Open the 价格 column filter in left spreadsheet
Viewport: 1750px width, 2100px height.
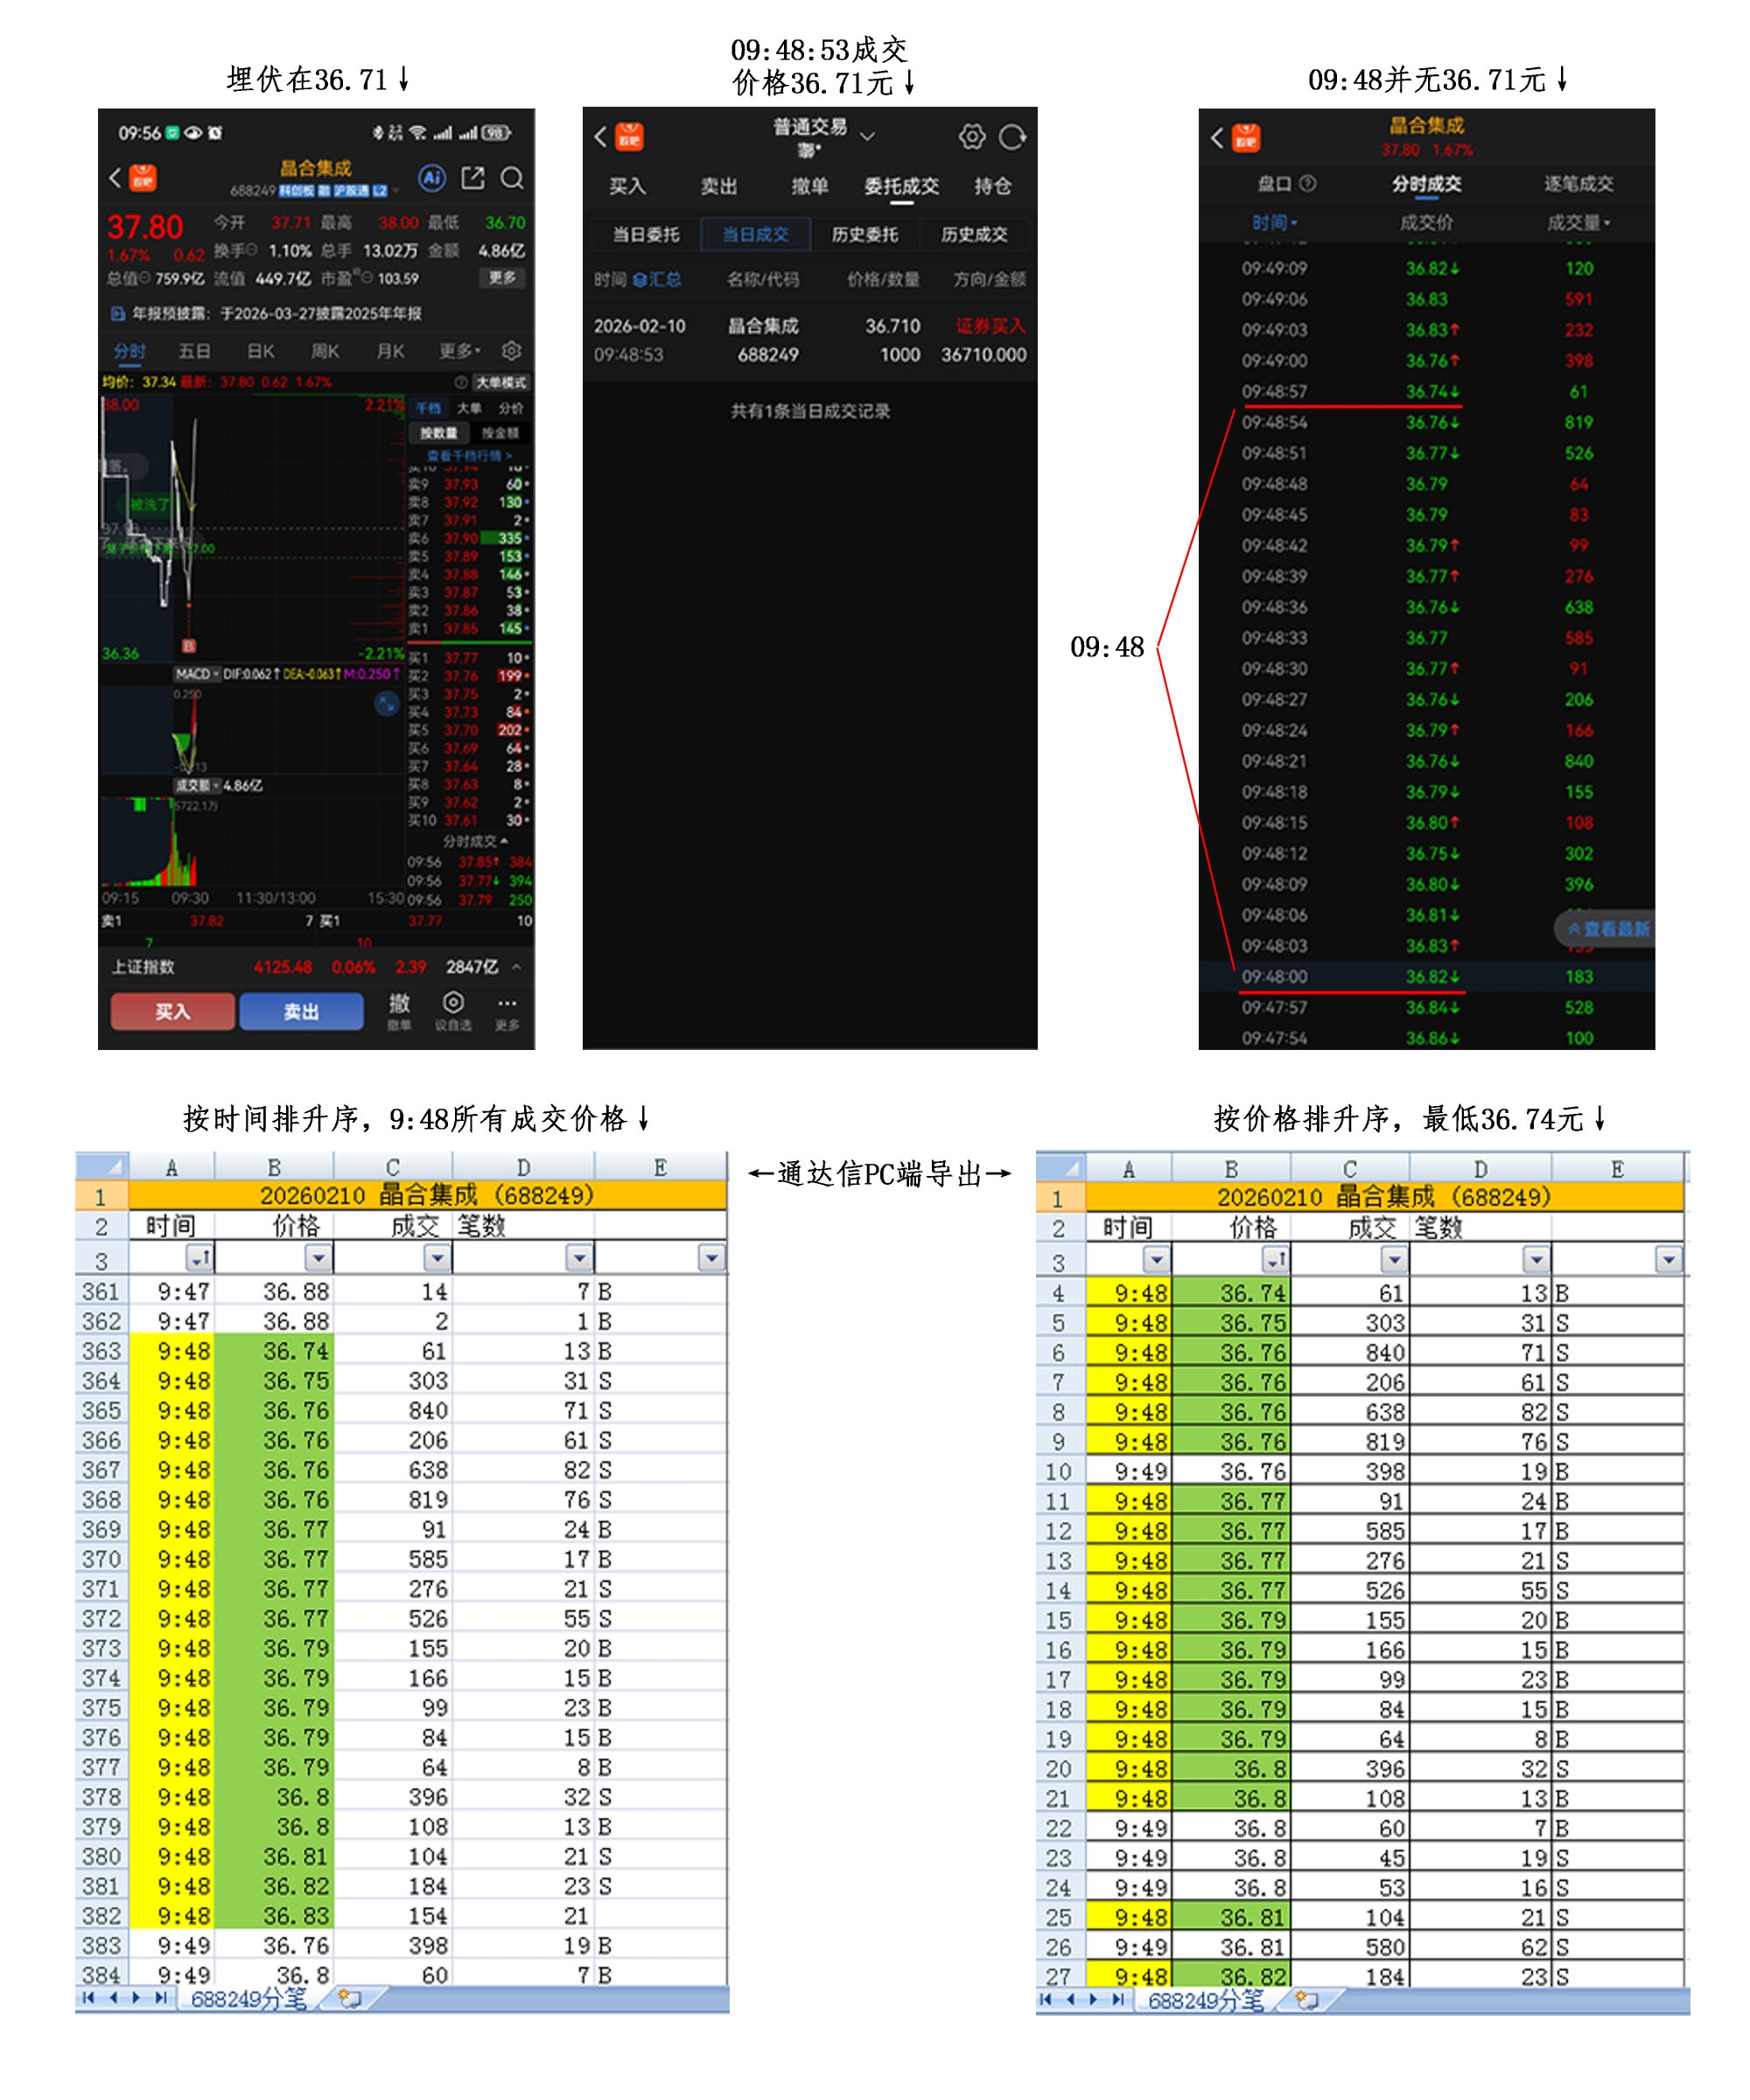pyautogui.click(x=318, y=1257)
